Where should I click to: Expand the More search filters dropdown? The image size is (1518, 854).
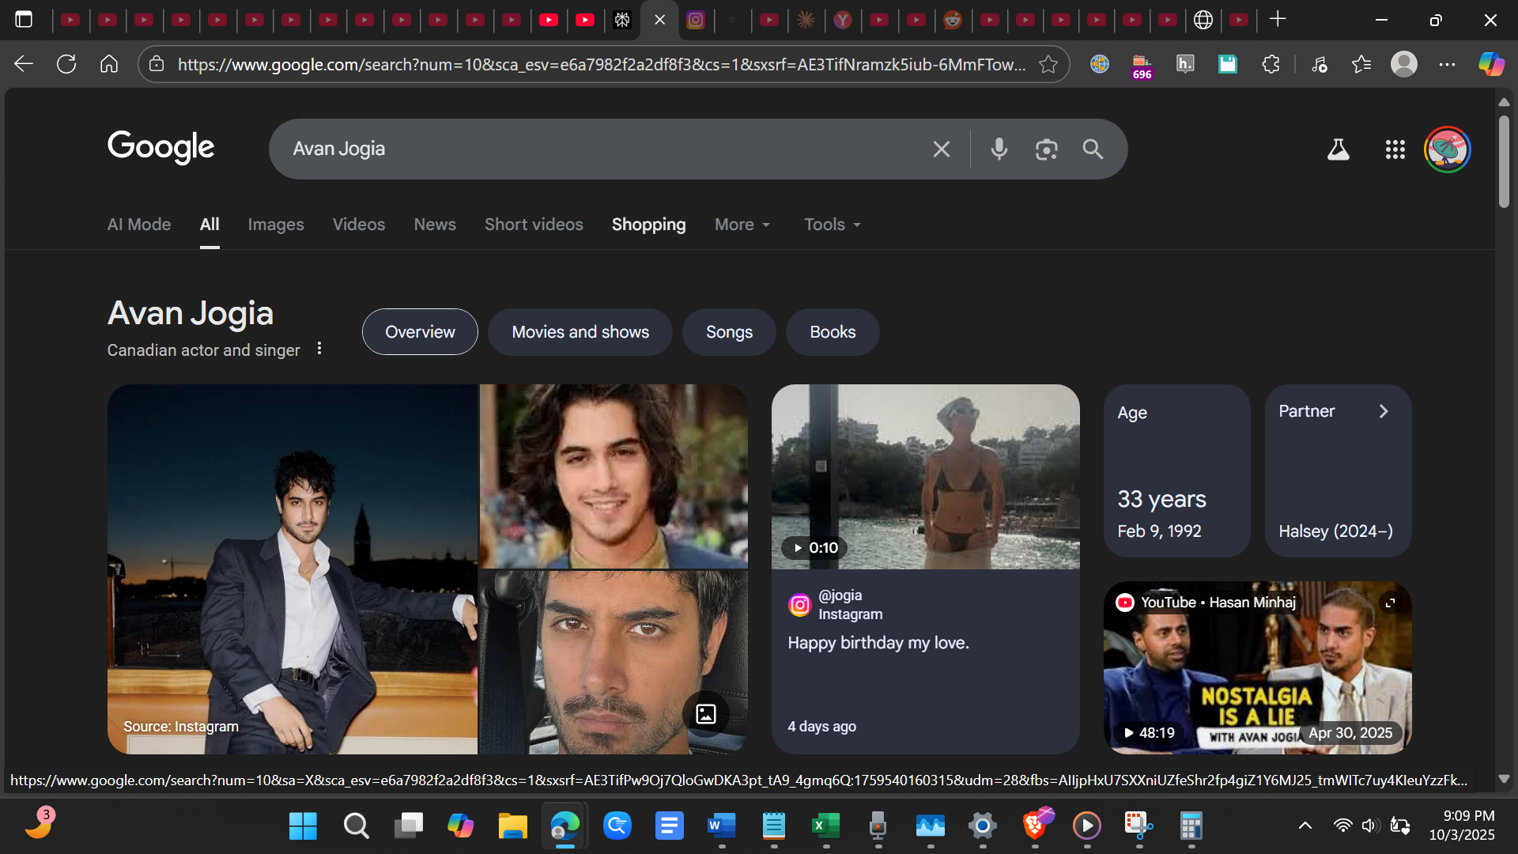point(742,225)
